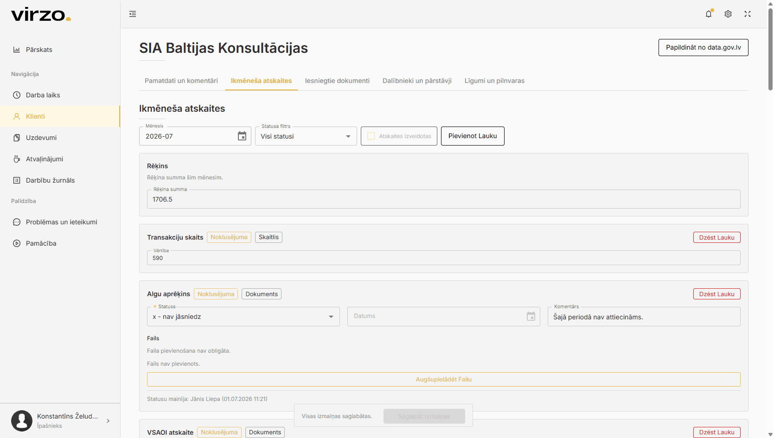Click the Pievienot Lauku button
Image resolution: width=774 pixels, height=438 pixels.
(473, 136)
